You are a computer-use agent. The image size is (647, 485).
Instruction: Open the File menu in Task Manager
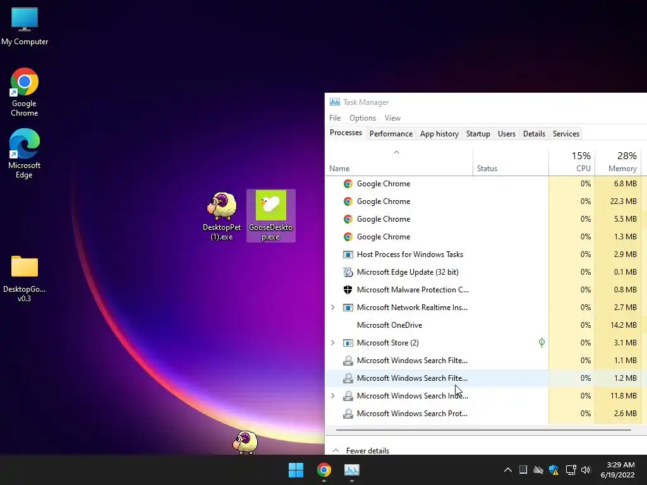click(335, 118)
